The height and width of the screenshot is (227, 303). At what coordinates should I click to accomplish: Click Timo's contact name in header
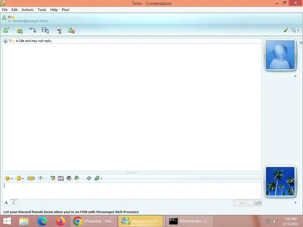pos(12,17)
